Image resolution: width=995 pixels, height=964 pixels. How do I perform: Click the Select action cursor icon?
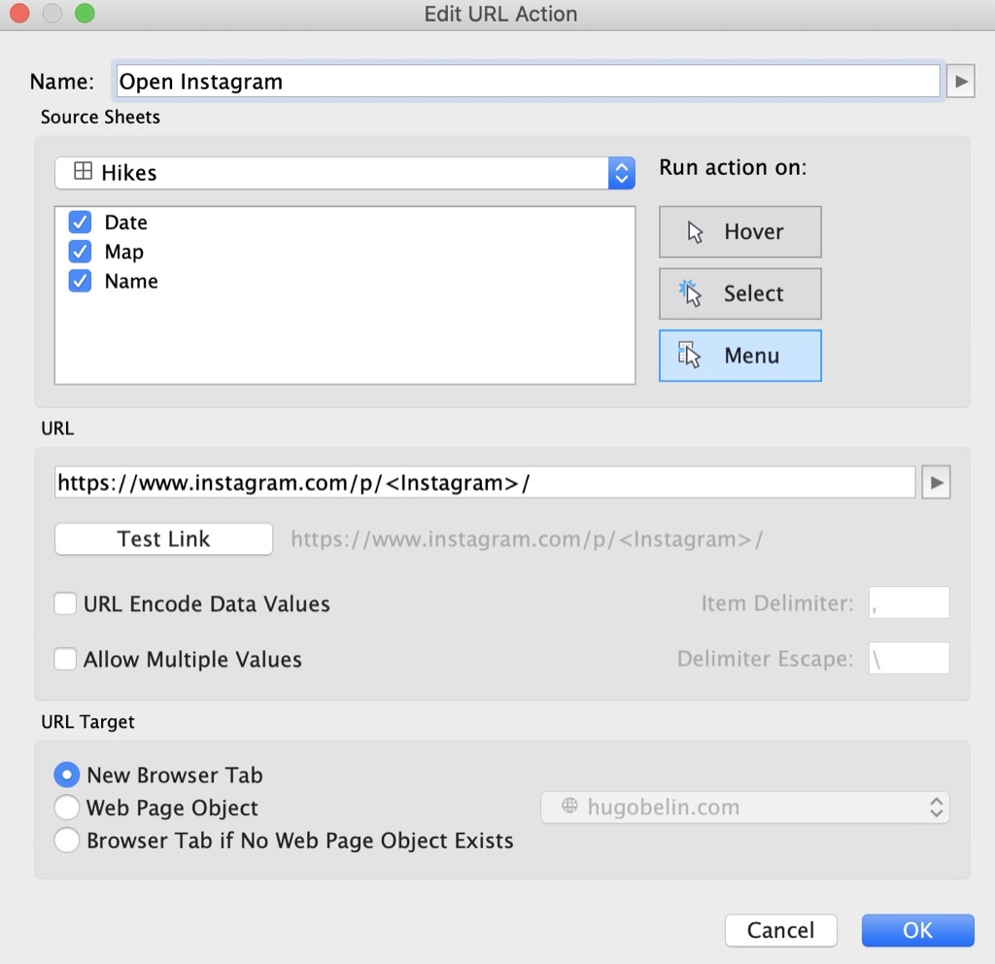691,293
